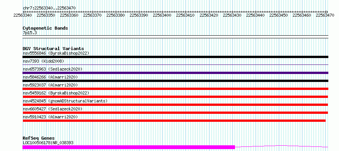Viewport: 339px width, 151px height.
Task: Select the magenta LOC100506178 exon block
Action: [x=129, y=147]
